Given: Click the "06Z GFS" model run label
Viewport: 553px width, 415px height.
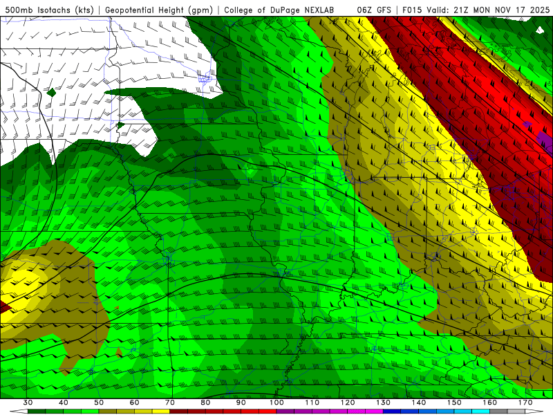Looking at the screenshot, I should [374, 10].
